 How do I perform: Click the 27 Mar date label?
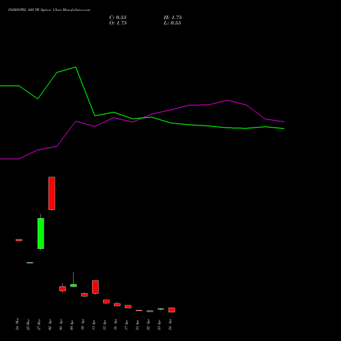[39, 324]
